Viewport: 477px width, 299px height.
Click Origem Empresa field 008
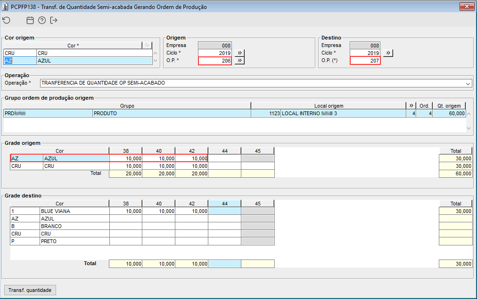215,46
